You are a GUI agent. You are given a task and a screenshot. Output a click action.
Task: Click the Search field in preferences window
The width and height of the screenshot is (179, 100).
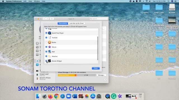pyautogui.click(x=99, y=19)
